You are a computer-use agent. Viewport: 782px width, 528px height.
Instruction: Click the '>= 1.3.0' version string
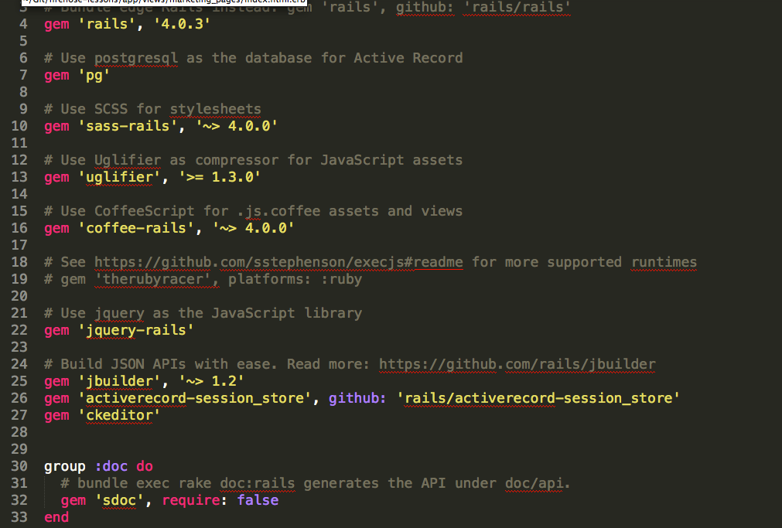click(x=220, y=177)
